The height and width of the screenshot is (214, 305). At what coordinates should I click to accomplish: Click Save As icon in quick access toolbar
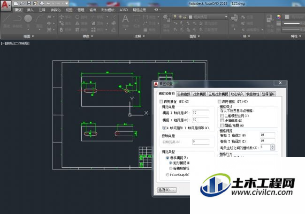coord(35,3)
